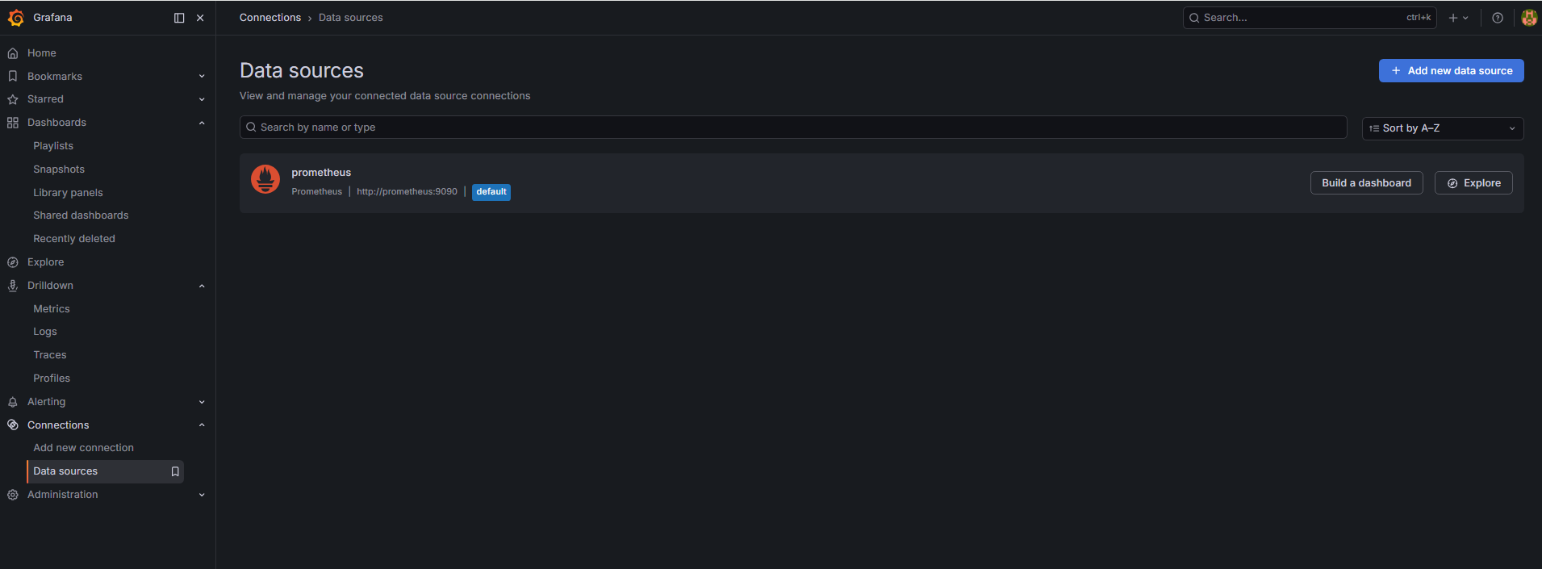Click the Prometheus flame logo

tap(265, 179)
